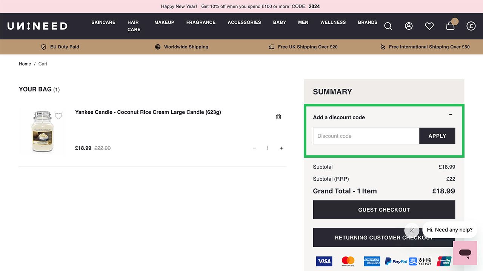483x271 pixels.
Task: Click the UnionPay payment icon
Action: [x=444, y=261]
